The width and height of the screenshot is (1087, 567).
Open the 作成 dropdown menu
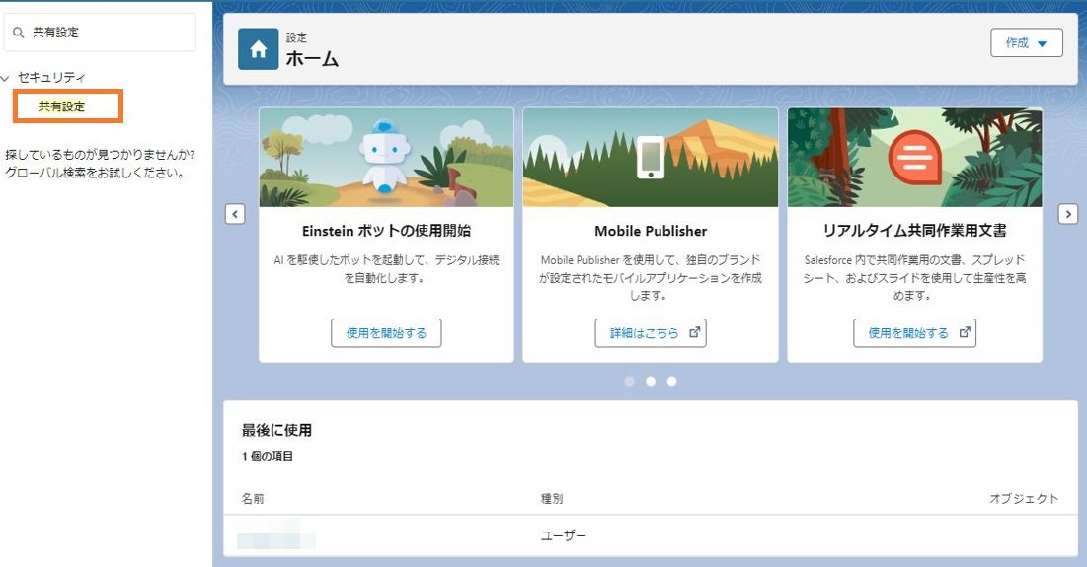[x=1026, y=43]
